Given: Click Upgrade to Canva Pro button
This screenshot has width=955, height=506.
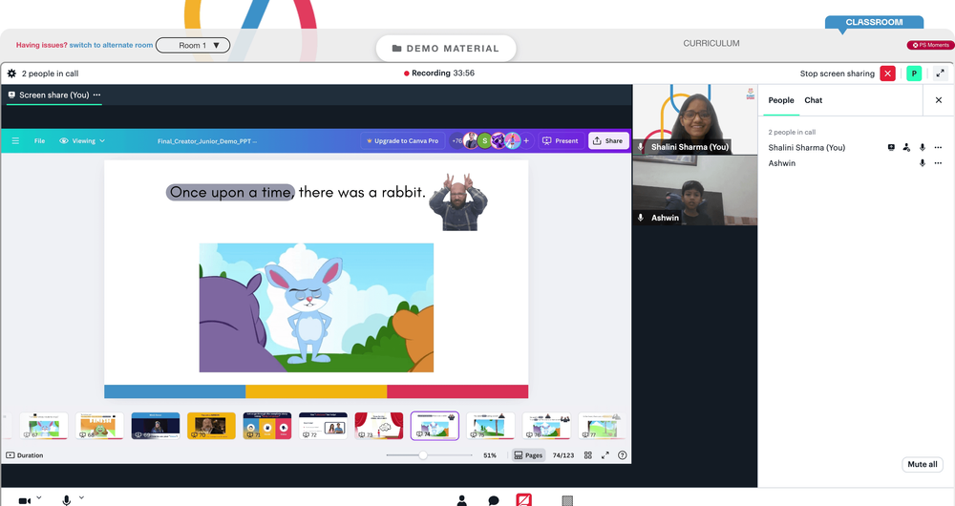Looking at the screenshot, I should tap(402, 140).
